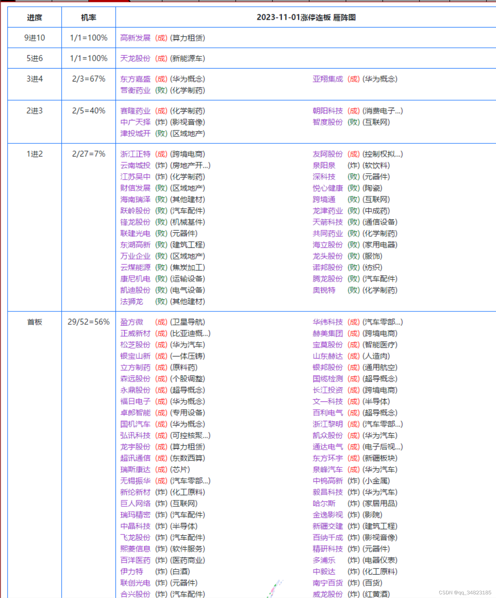Select 松芝股份 stock link
Image resolution: width=496 pixels, height=598 pixels.
tap(135, 345)
